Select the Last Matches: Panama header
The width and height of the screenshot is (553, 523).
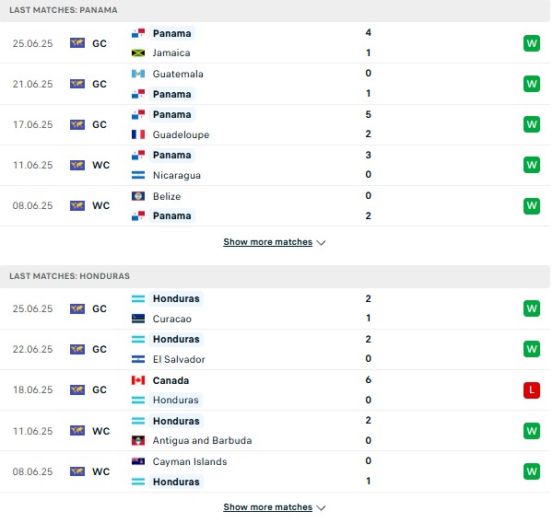point(64,10)
